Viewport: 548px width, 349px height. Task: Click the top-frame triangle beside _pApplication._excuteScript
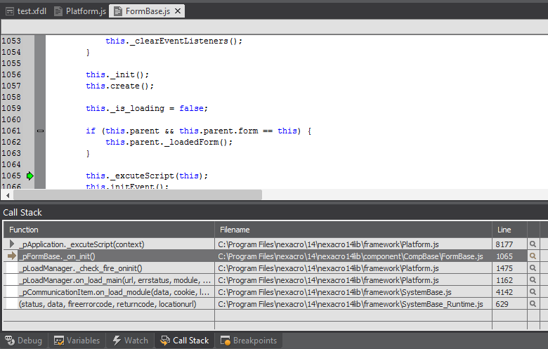pos(11,244)
